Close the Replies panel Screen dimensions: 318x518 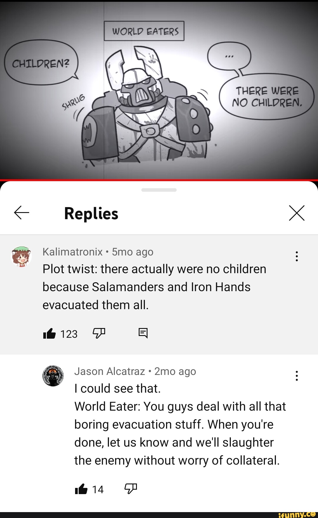click(x=297, y=213)
